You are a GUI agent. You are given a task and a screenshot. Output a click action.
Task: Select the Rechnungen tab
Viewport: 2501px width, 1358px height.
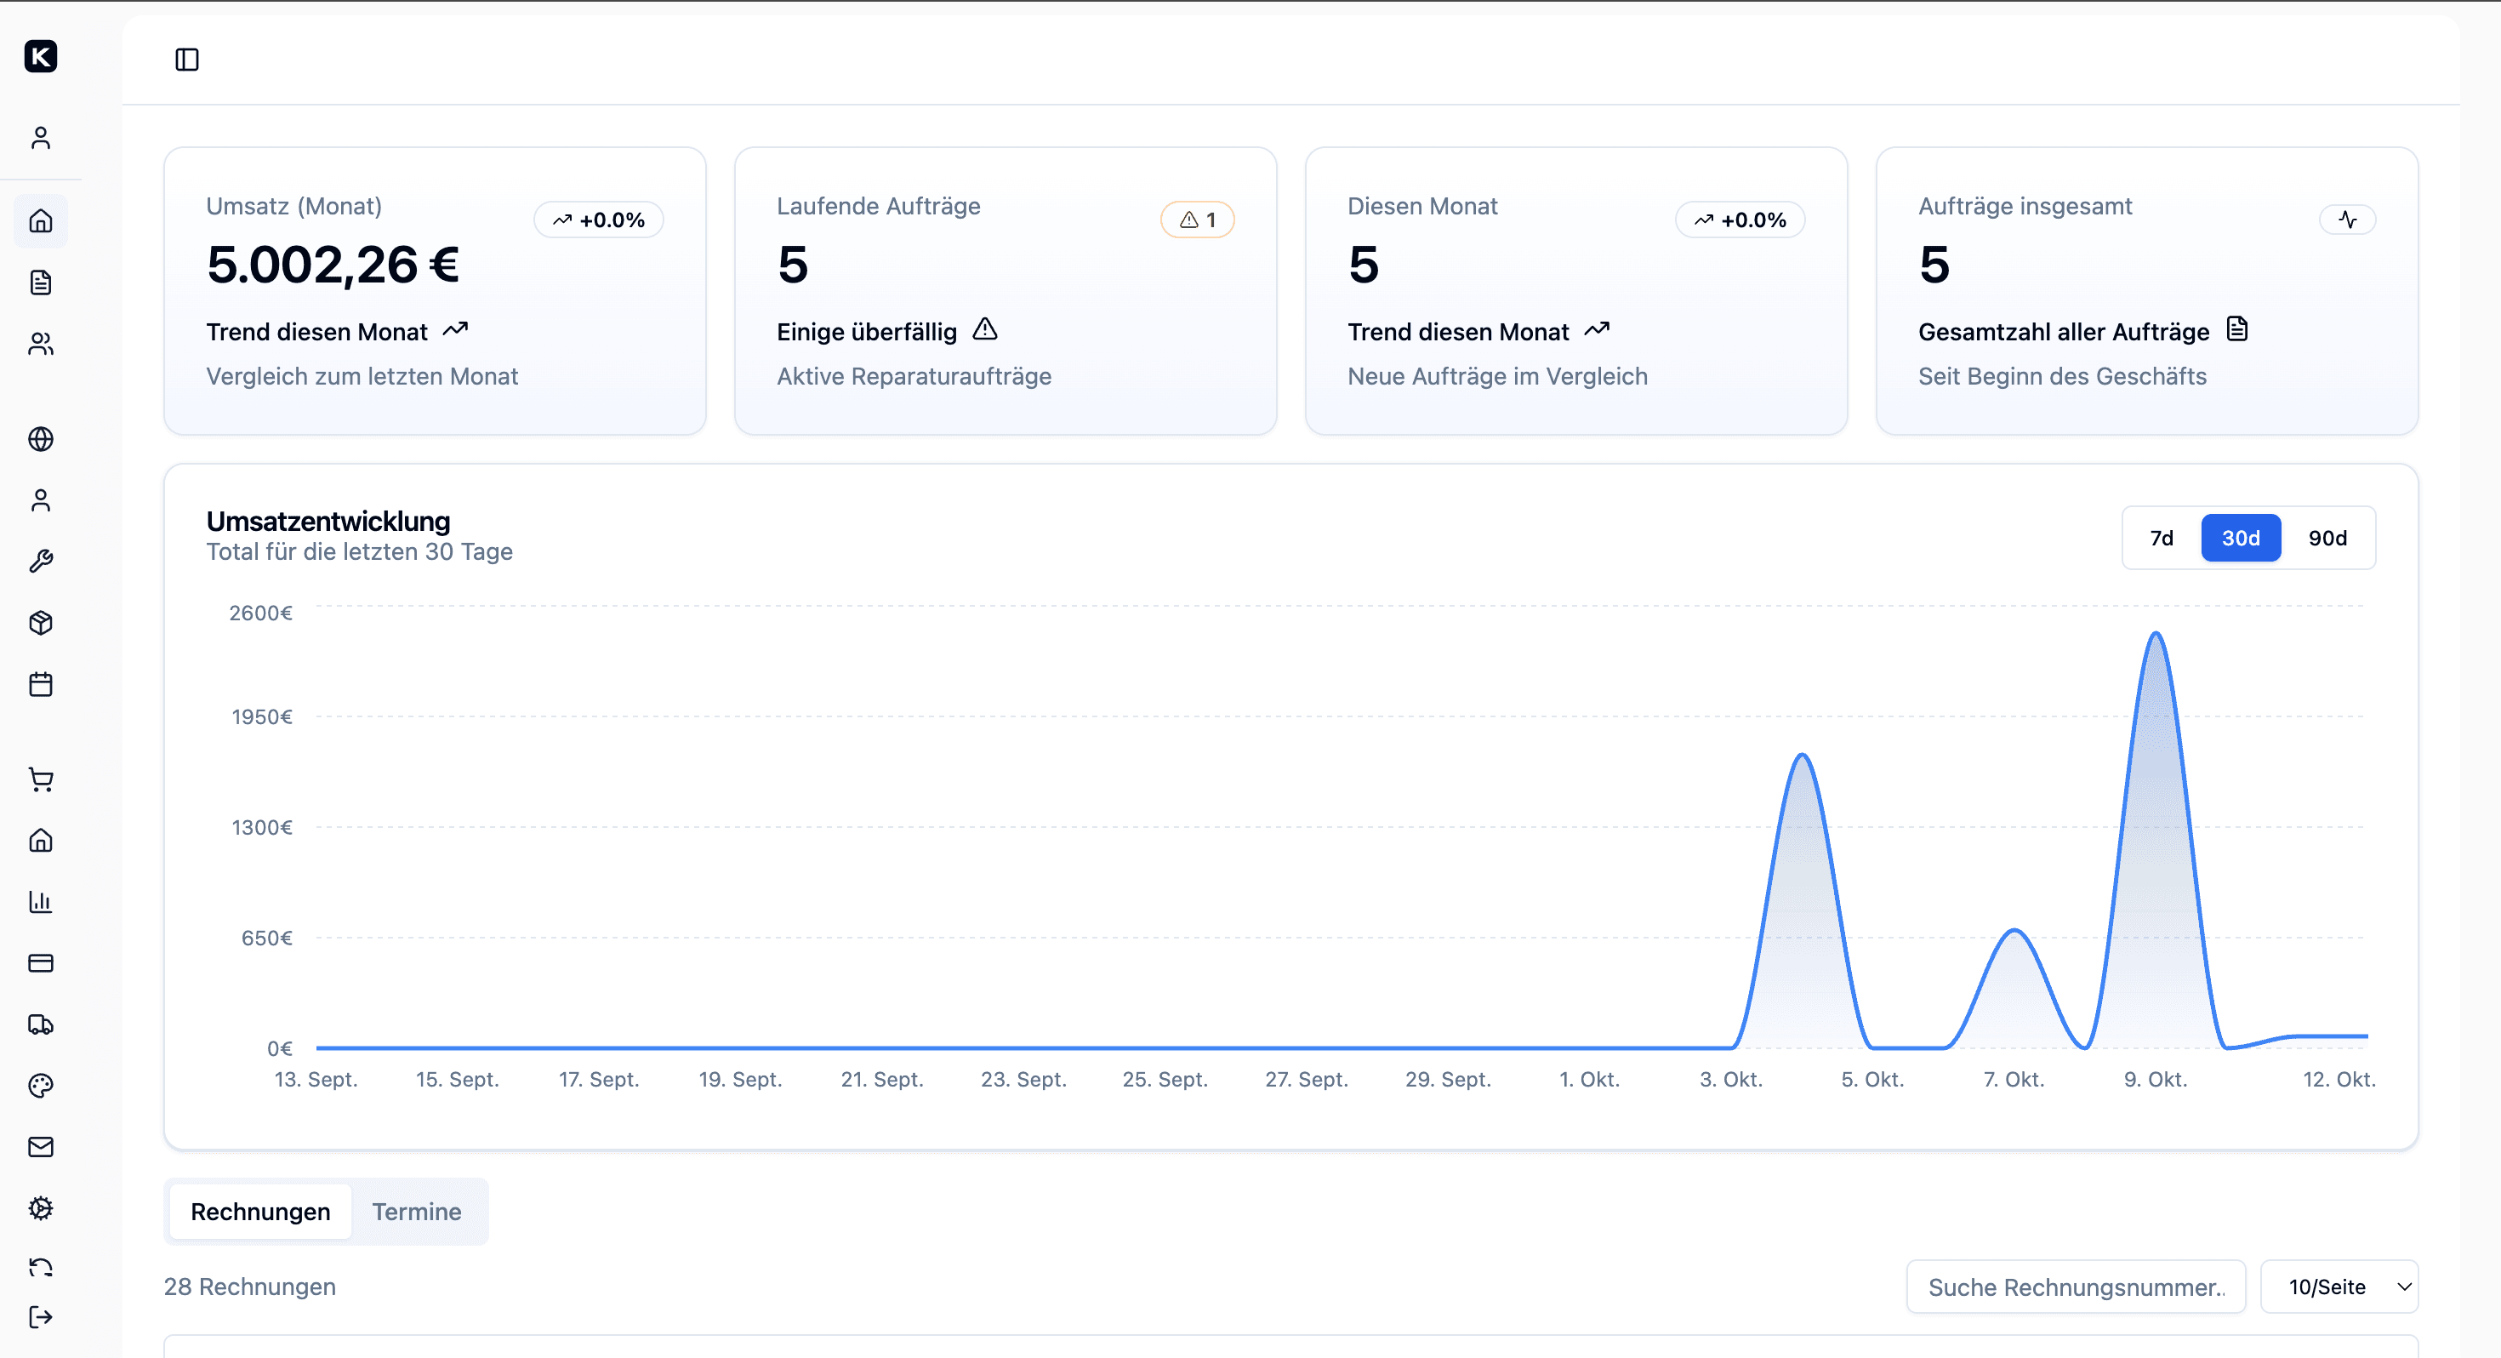(259, 1212)
